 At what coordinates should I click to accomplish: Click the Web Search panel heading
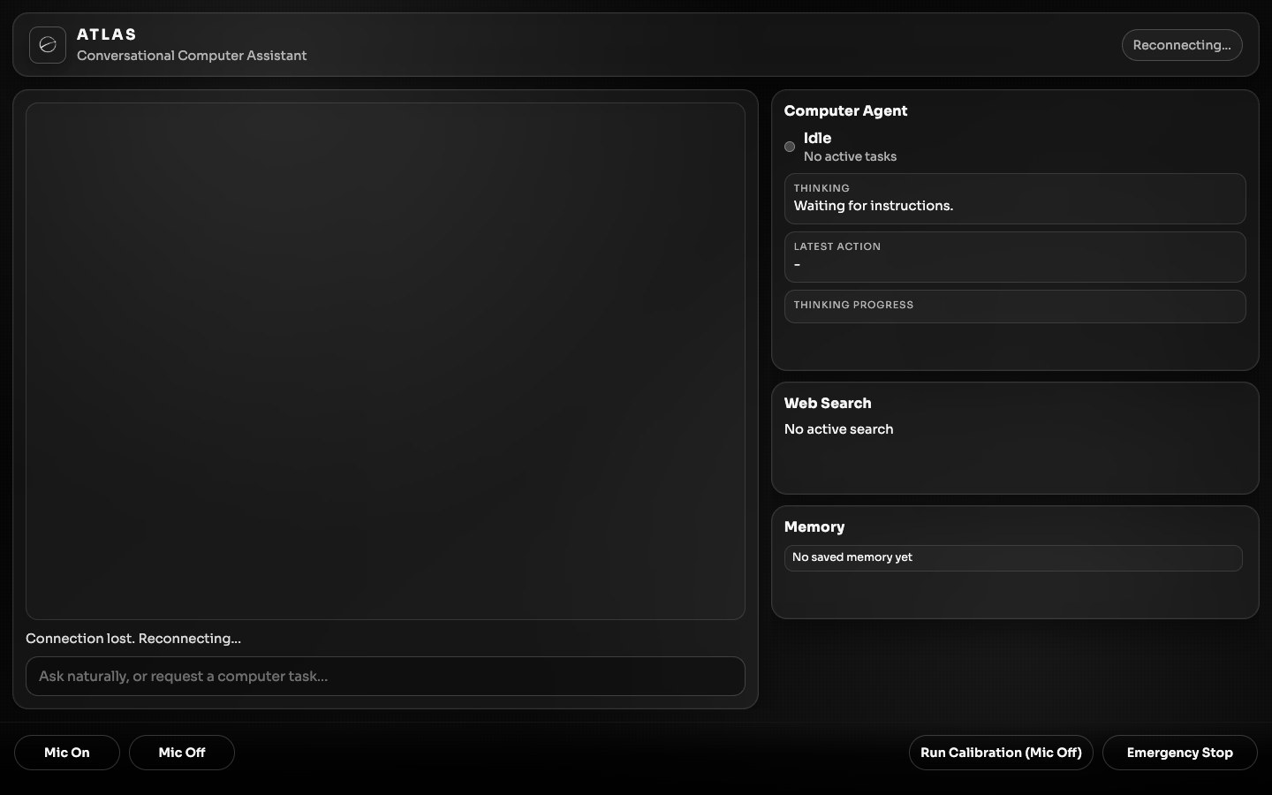coord(828,403)
